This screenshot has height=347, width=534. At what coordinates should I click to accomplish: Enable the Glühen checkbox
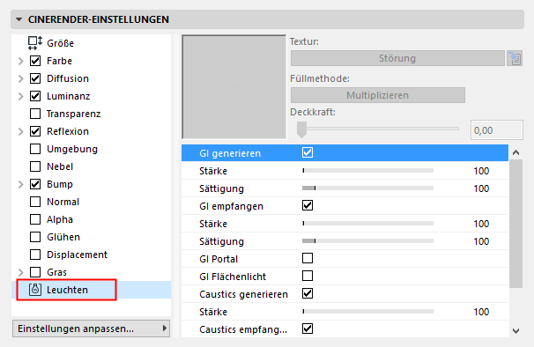[35, 237]
